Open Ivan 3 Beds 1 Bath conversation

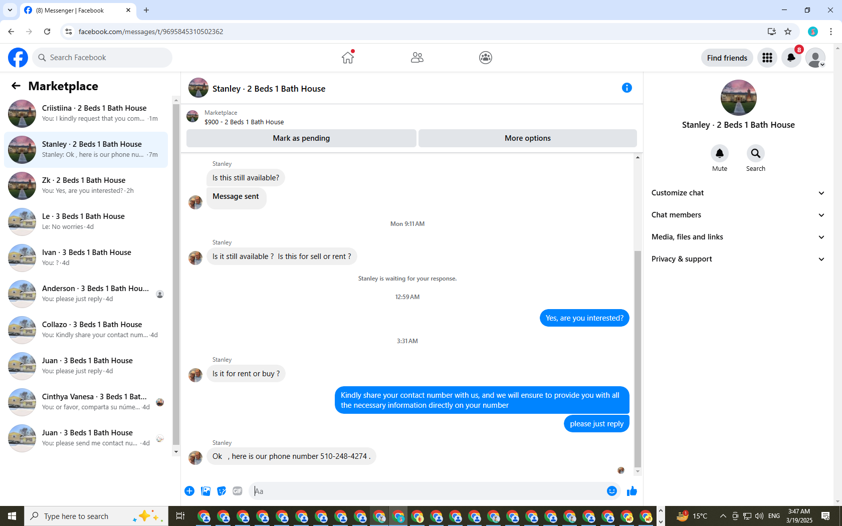coord(86,258)
